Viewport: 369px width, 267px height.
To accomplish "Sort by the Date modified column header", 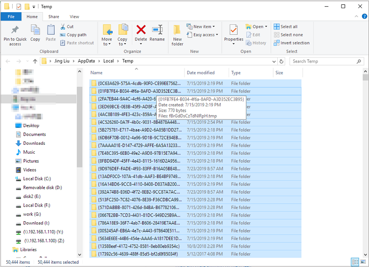I will (201, 73).
